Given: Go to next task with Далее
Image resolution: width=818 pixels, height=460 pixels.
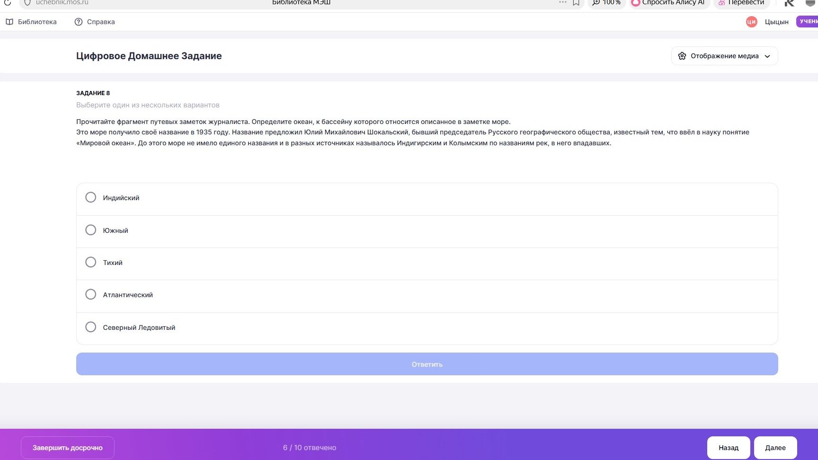Looking at the screenshot, I should (x=775, y=448).
